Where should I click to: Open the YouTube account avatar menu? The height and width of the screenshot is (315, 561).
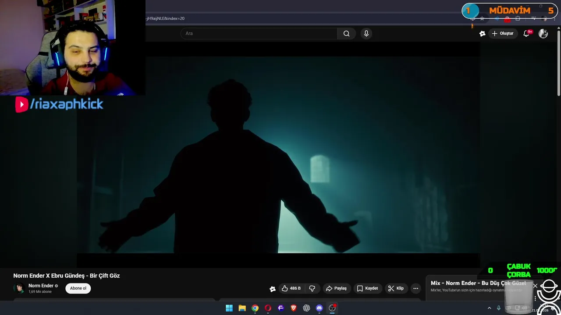click(x=543, y=33)
